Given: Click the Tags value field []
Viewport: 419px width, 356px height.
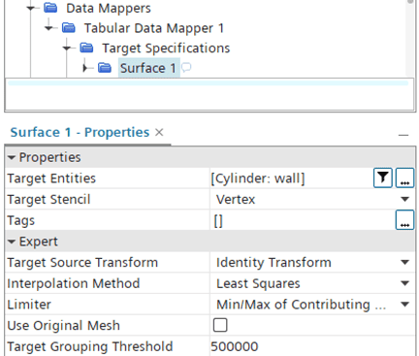Looking at the screenshot, I should [x=218, y=221].
